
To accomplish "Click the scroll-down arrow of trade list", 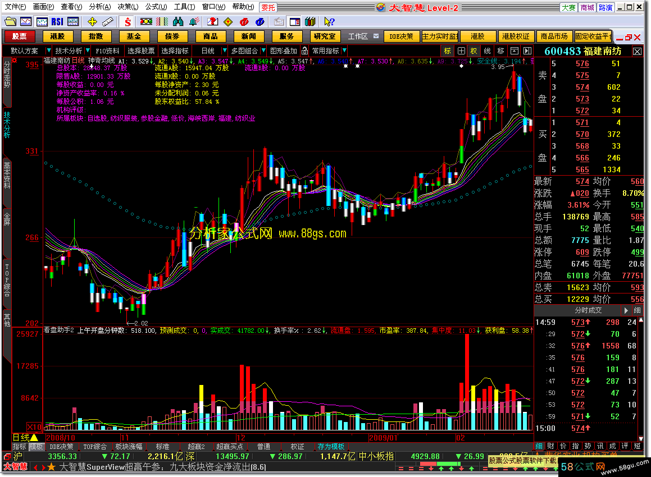I will point(641,438).
